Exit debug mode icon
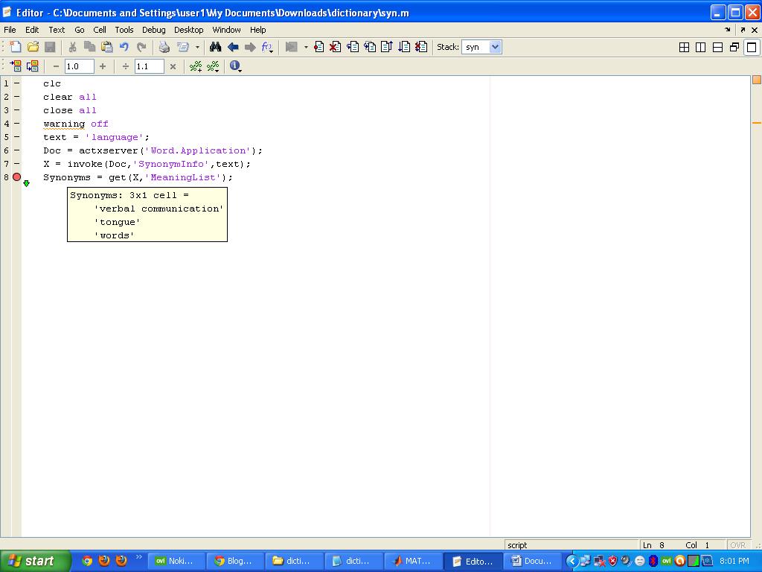The image size is (762, 572). (421, 47)
